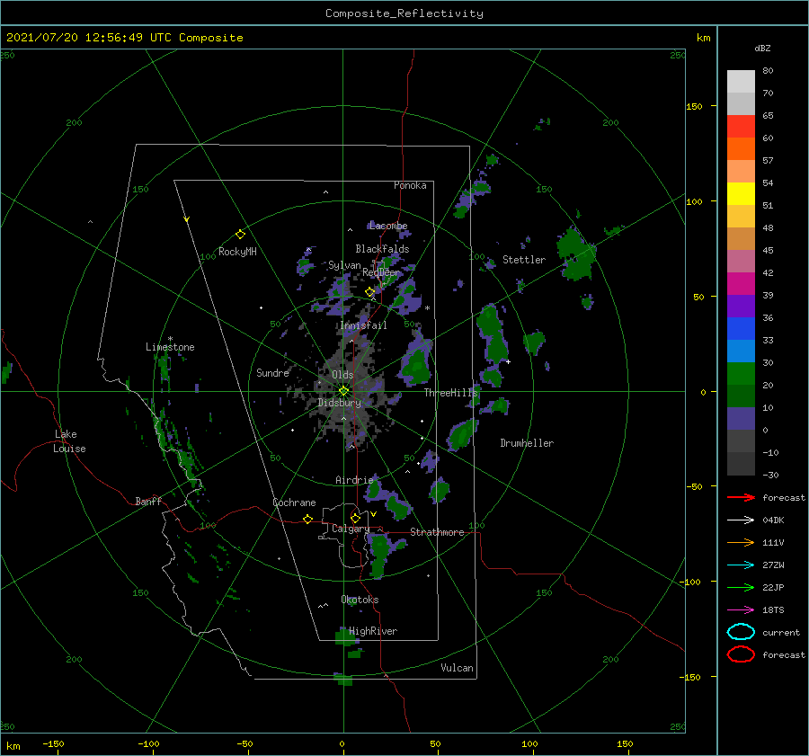Click the Vulcan city label
809x756 pixels.
(458, 668)
